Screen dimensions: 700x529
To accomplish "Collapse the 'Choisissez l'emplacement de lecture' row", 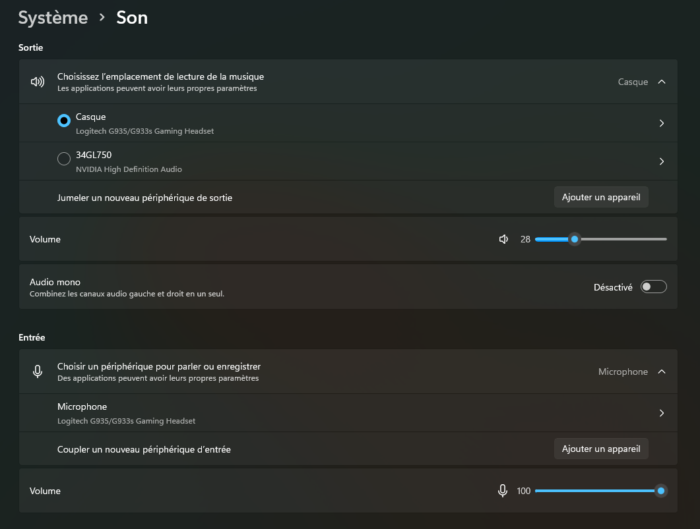I will [x=330, y=82].
